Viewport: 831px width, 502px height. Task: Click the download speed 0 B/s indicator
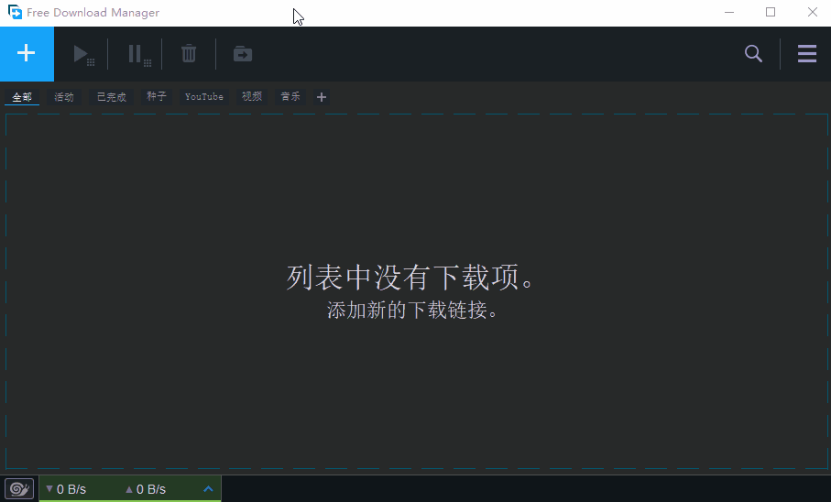[x=66, y=489]
